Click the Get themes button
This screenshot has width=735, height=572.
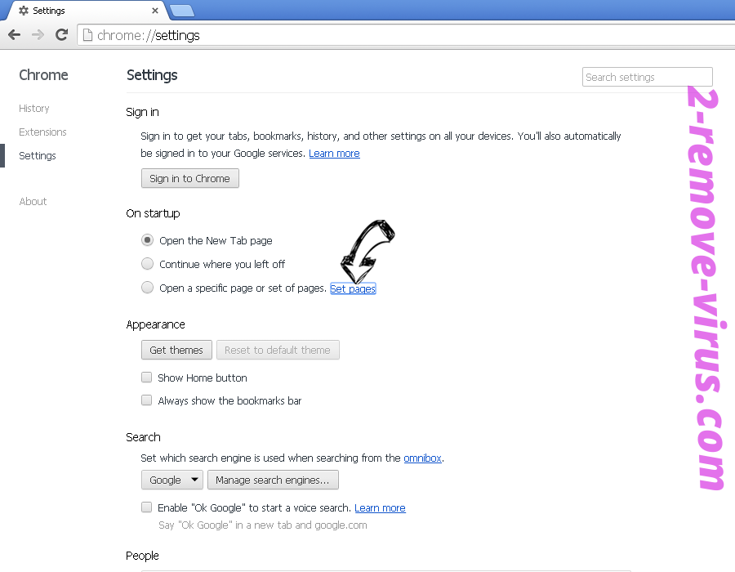pyautogui.click(x=176, y=351)
